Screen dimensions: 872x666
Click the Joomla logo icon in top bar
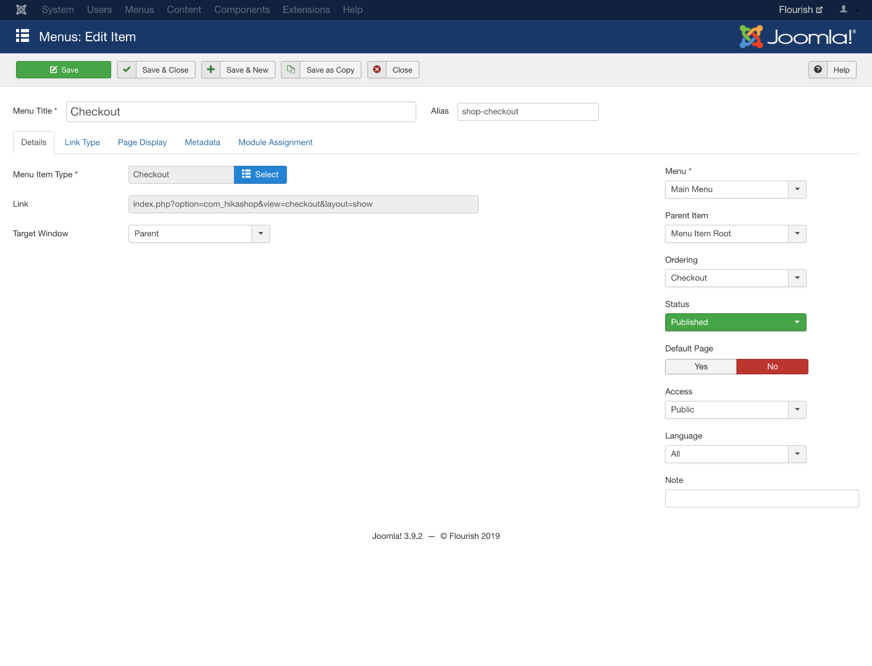21,10
